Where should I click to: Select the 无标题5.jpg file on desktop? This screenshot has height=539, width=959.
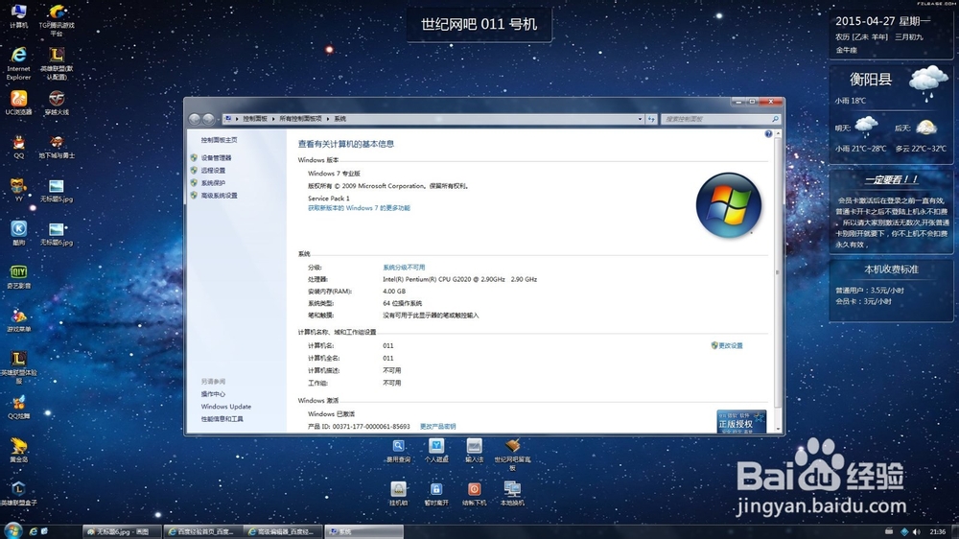click(57, 190)
